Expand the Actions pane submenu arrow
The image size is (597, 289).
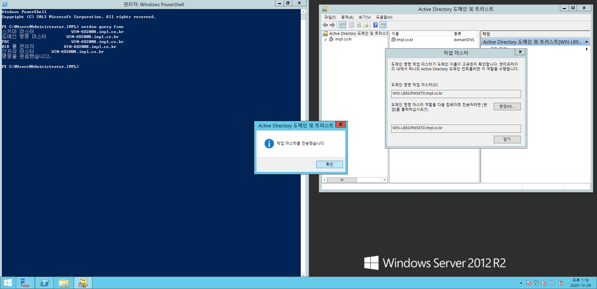pos(586,49)
